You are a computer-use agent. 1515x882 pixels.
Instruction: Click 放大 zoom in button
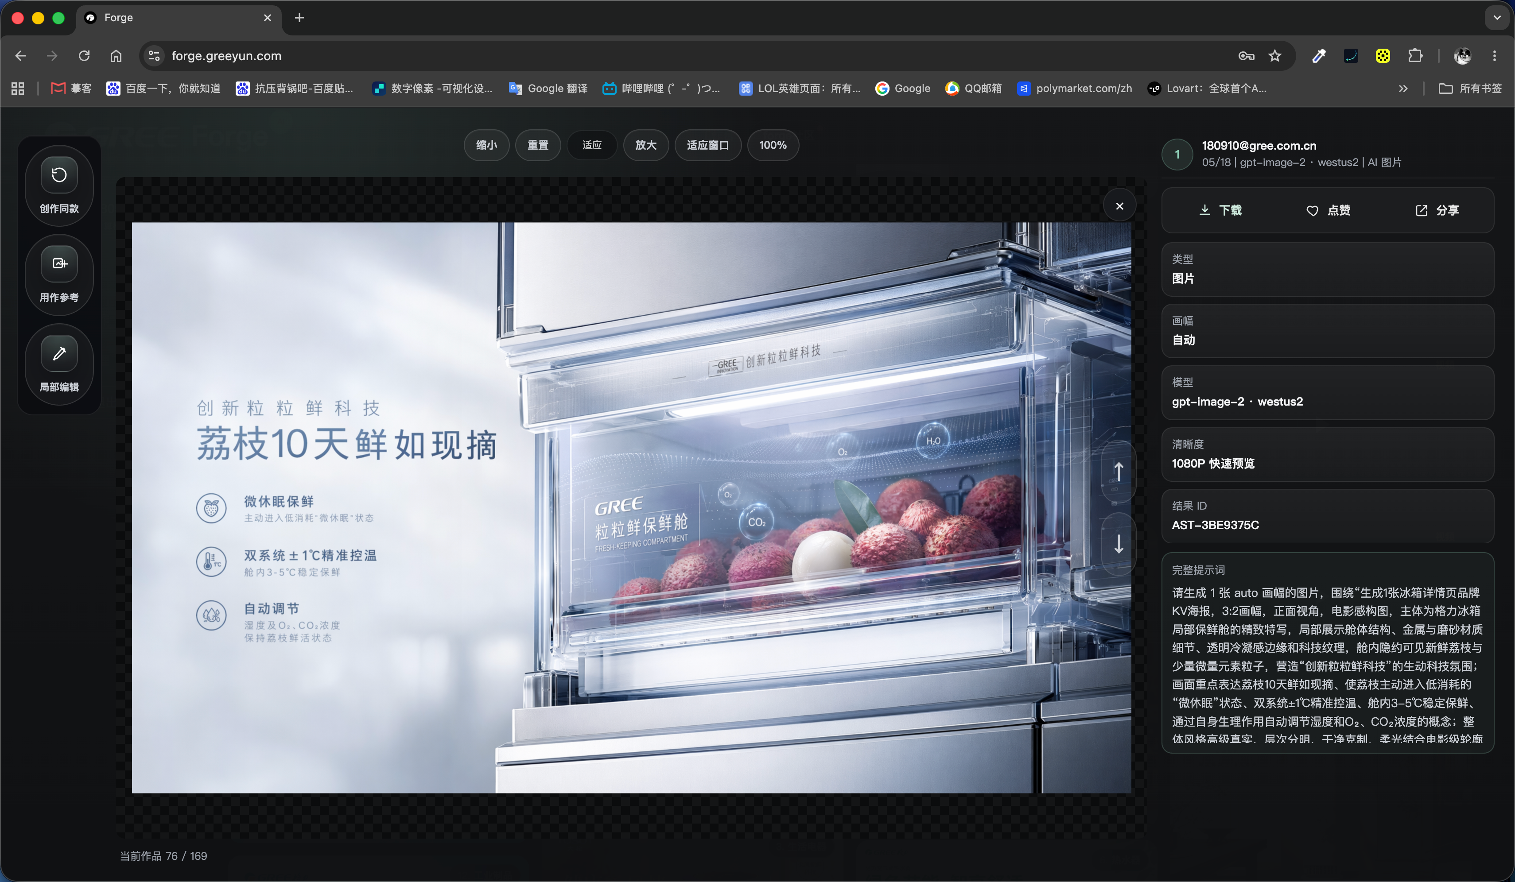point(646,145)
